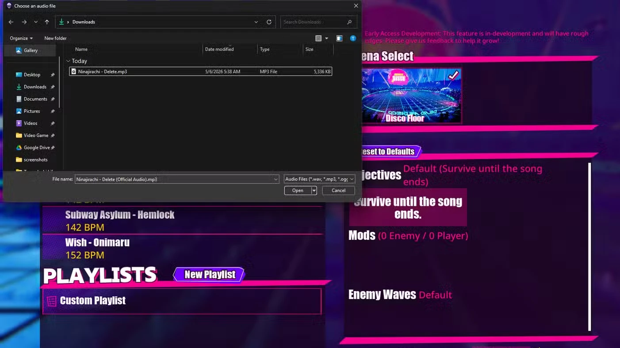Change the view layout icon
The height and width of the screenshot is (348, 620).
point(318,38)
